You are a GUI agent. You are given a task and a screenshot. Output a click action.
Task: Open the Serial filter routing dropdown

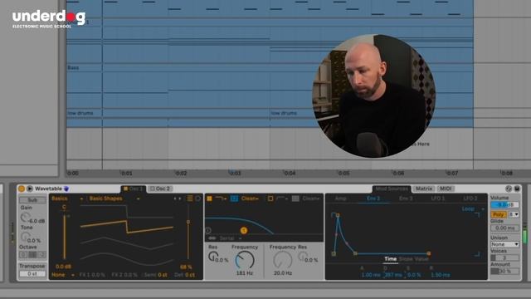point(231,238)
